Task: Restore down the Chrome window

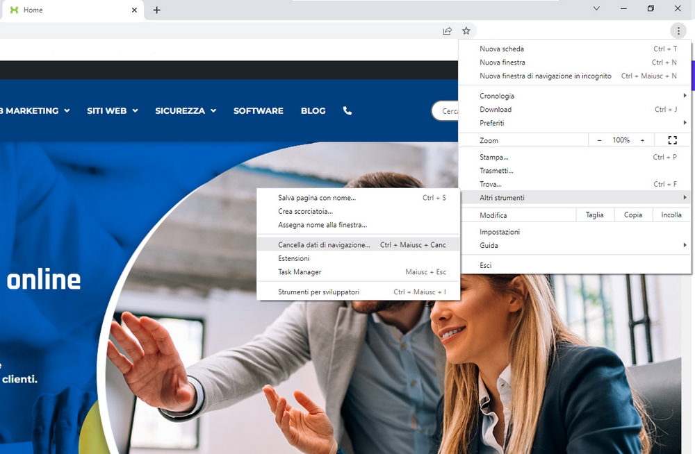Action: coord(651,8)
